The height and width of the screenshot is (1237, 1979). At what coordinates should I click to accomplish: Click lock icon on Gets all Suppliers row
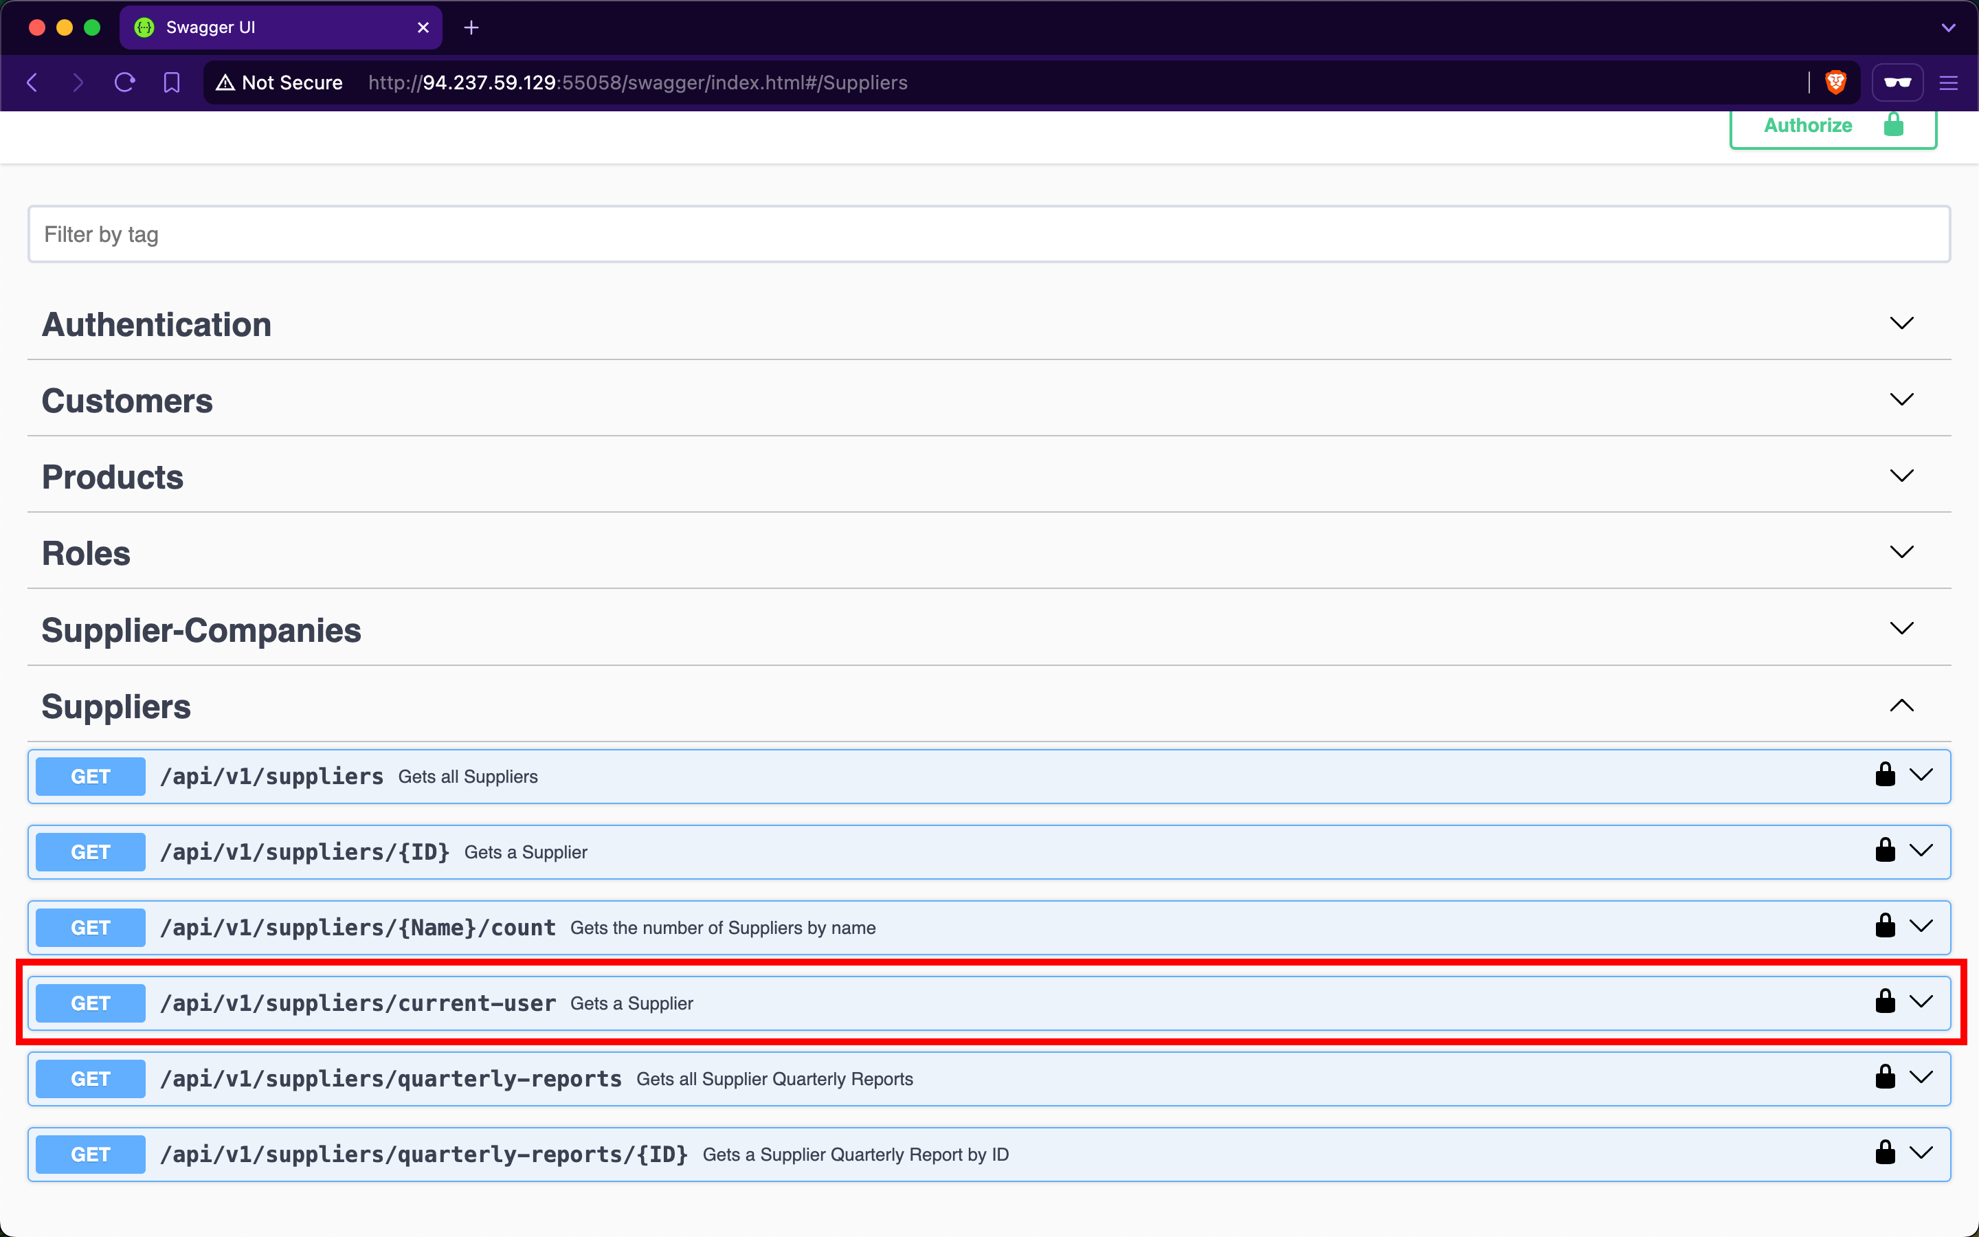1885,774
